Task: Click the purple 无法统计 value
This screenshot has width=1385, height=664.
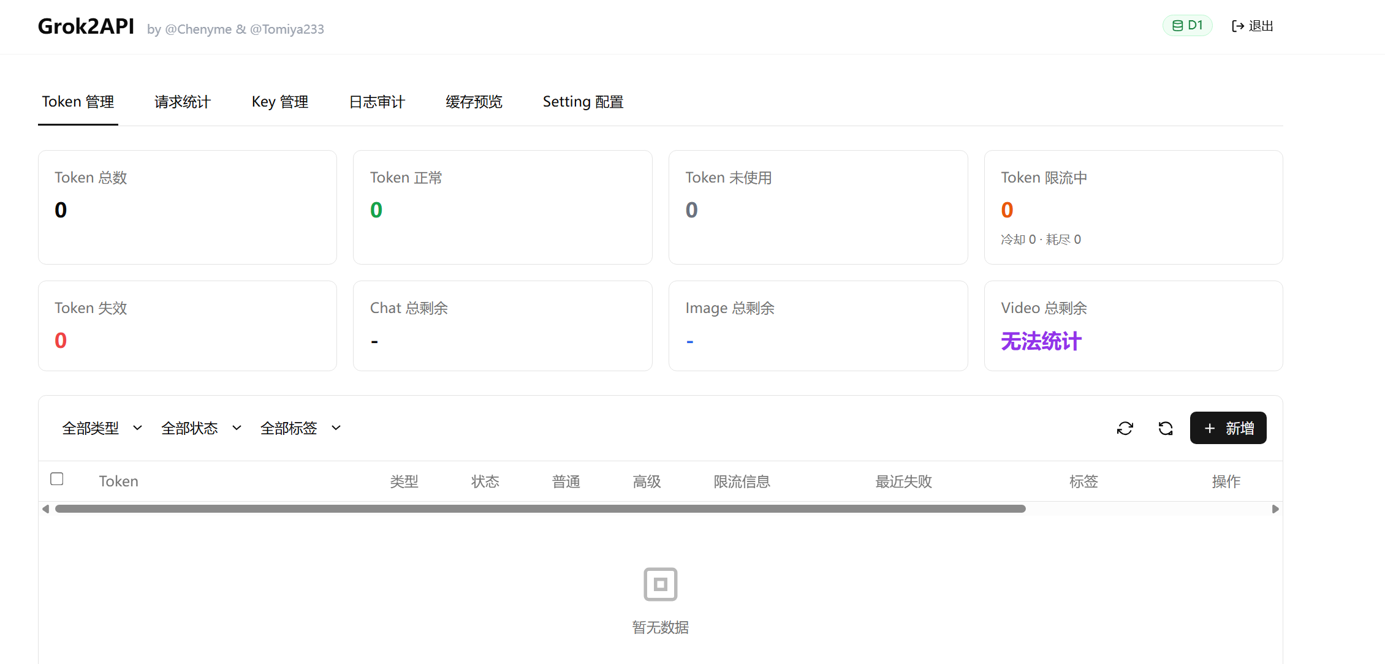Action: (x=1041, y=341)
